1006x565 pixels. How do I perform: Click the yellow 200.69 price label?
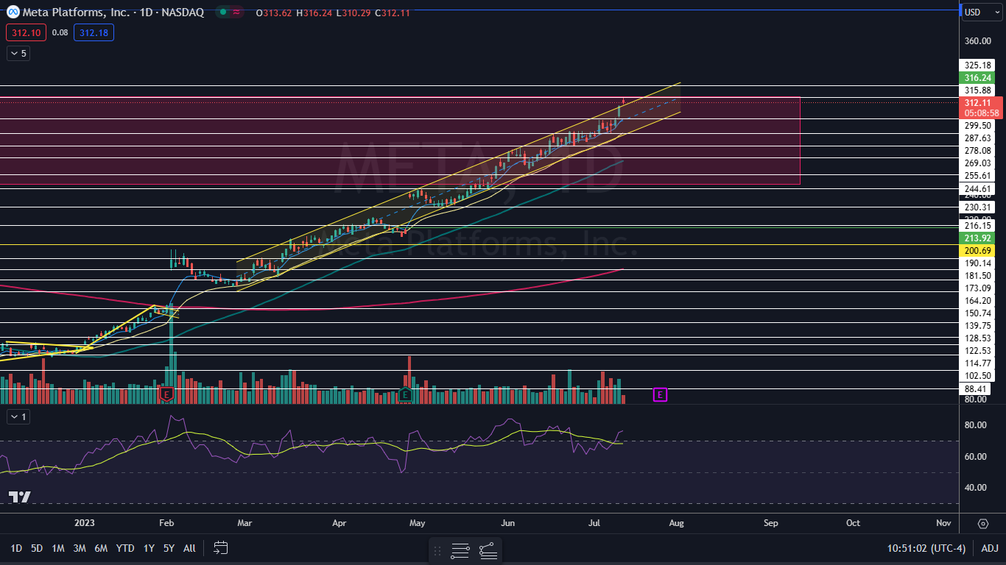tap(976, 251)
